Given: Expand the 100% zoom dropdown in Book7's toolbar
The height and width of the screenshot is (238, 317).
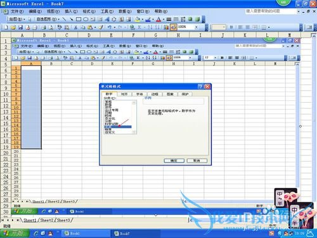Looking at the screenshot, I should tap(197, 27).
